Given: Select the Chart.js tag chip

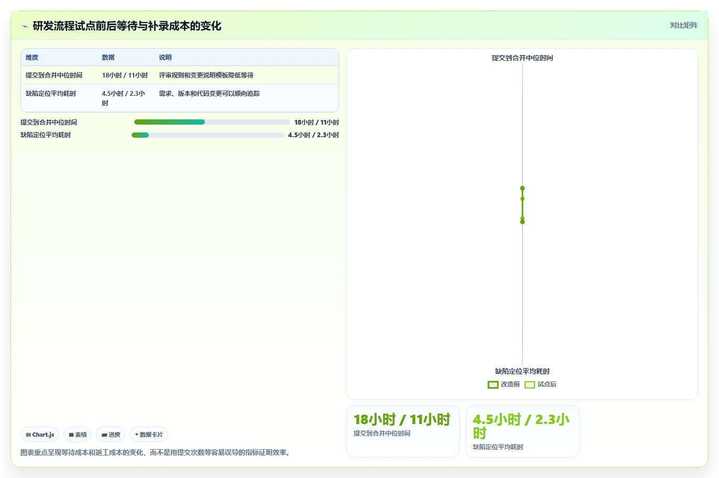Looking at the screenshot, I should point(40,435).
